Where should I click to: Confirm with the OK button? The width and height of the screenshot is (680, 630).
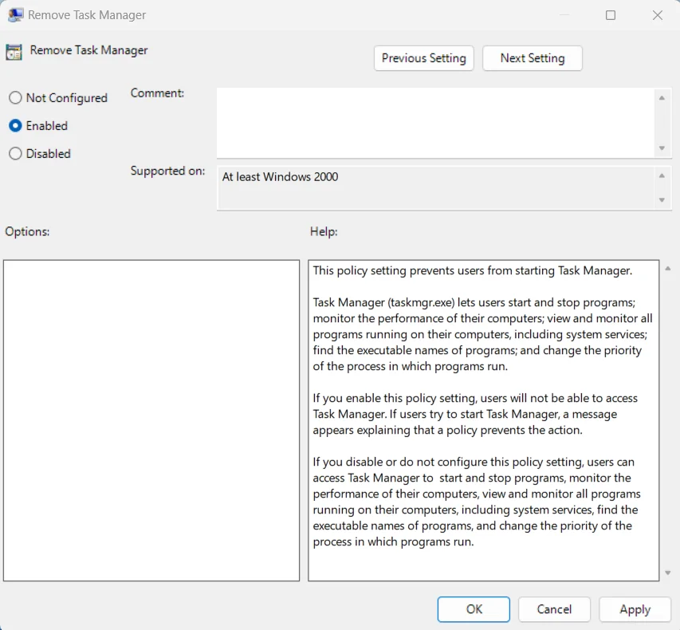(474, 609)
